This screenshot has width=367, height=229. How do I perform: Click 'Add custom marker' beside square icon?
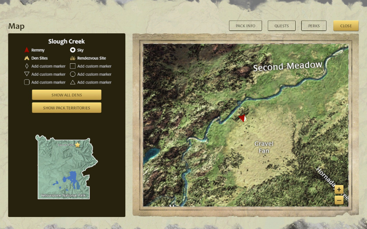94,66
